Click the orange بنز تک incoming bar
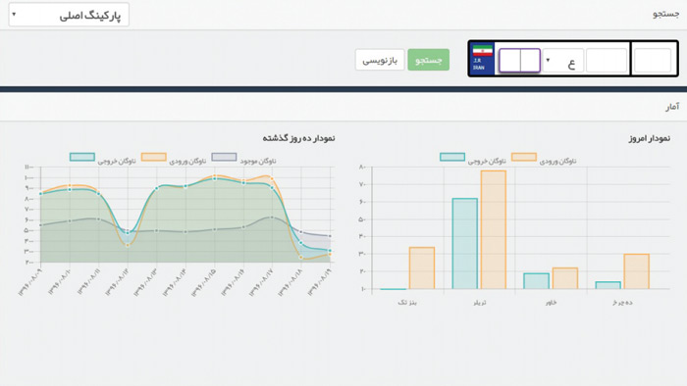The height and width of the screenshot is (386, 687). [x=422, y=268]
